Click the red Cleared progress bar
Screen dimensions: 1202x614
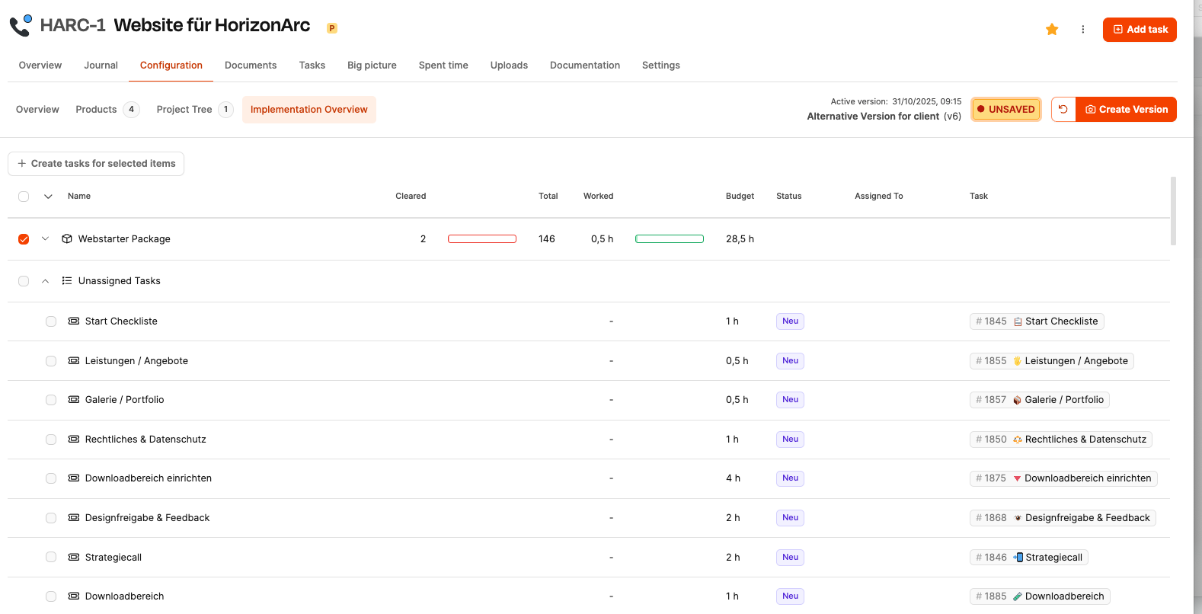[x=482, y=239]
